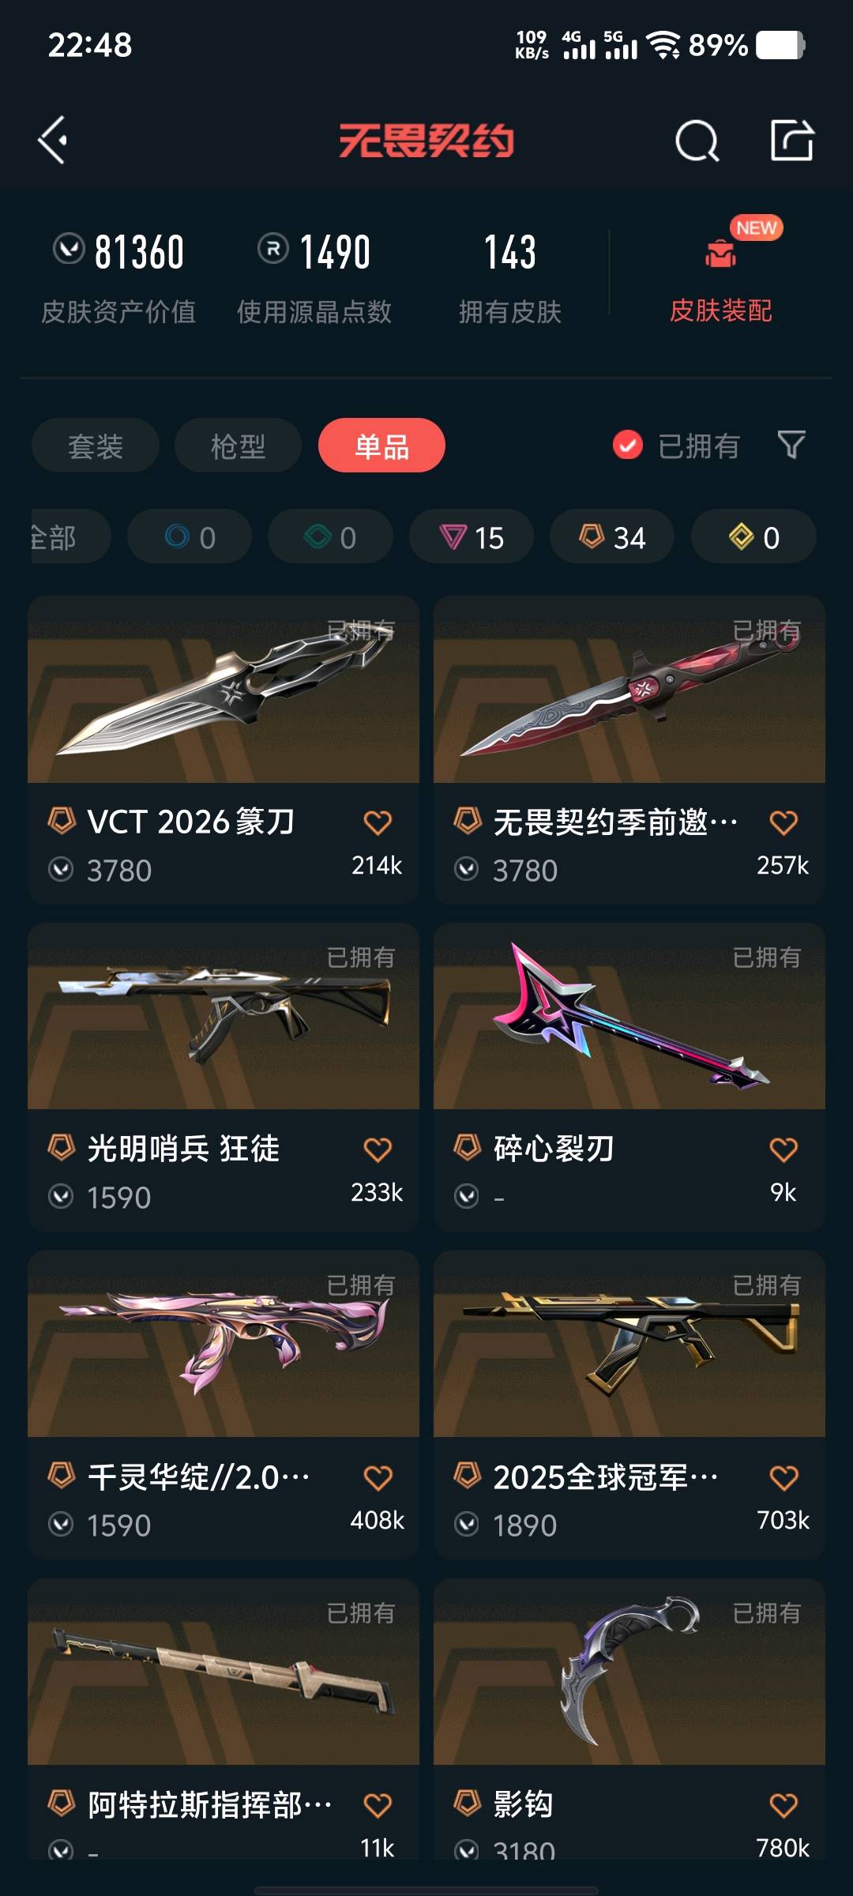Viewport: 853px width, 1896px height.
Task: Filter by blue tier showing 0
Action: [190, 537]
